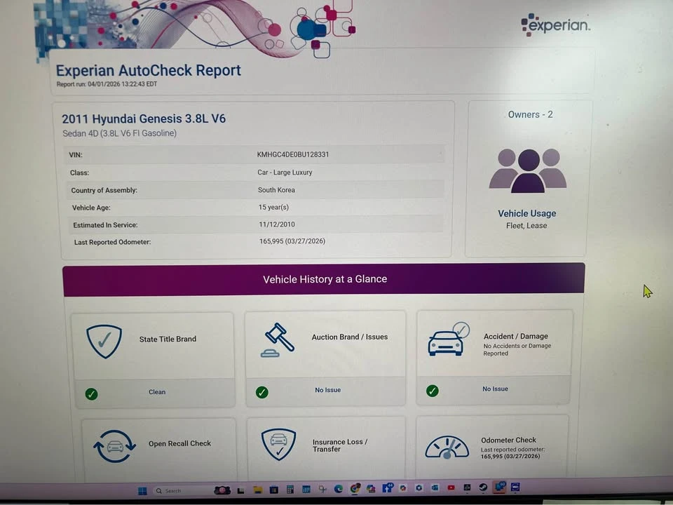The image size is (673, 505).
Task: Click the Report run timestamp
Action: 107,84
